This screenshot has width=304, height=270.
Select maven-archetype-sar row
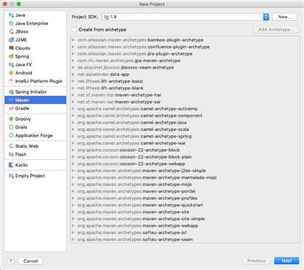[185, 102]
